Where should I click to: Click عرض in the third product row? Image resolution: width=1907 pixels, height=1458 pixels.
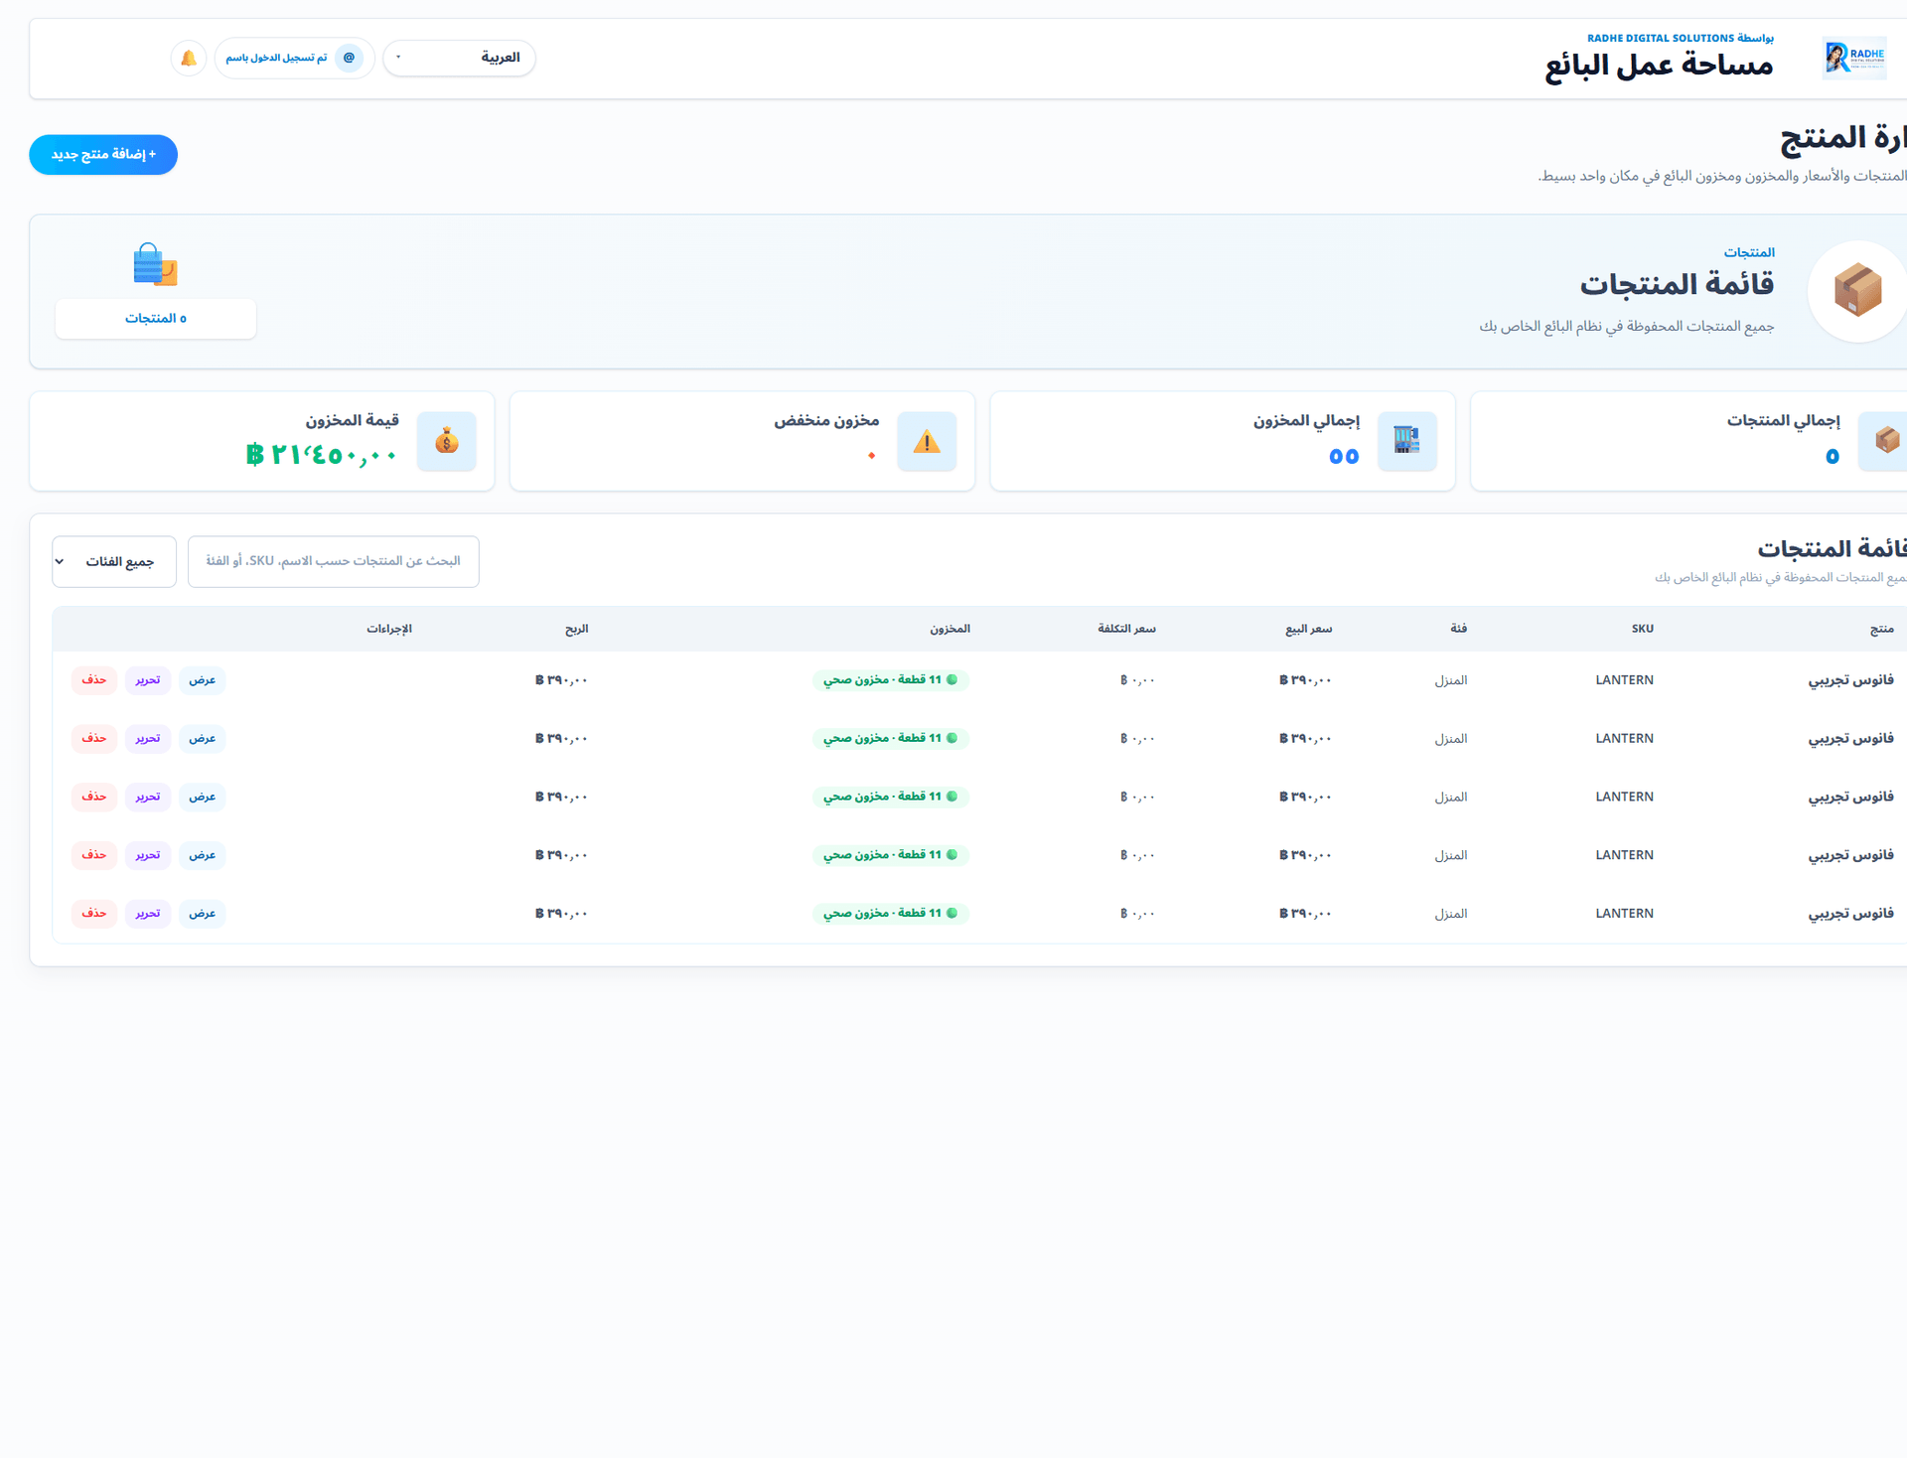click(x=203, y=798)
